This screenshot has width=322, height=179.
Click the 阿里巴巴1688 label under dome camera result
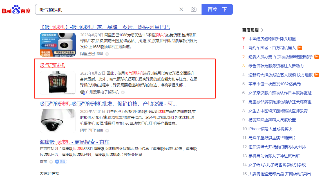click(x=91, y=130)
